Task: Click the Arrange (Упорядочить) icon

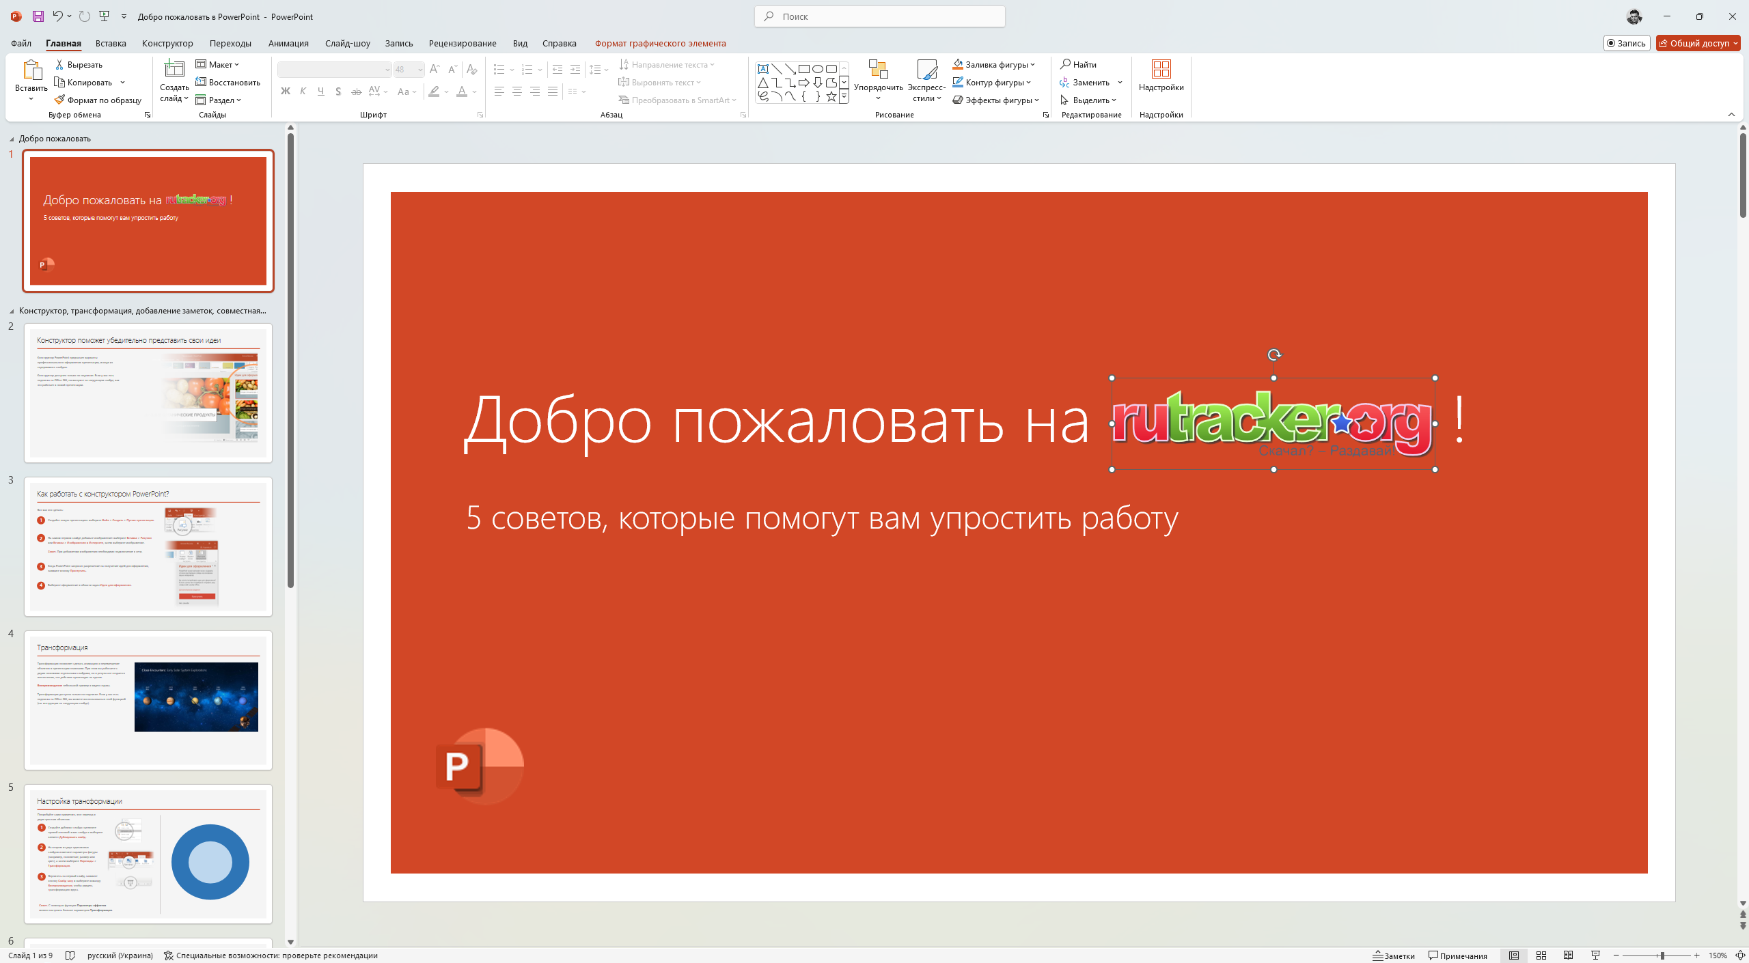Action: click(878, 70)
